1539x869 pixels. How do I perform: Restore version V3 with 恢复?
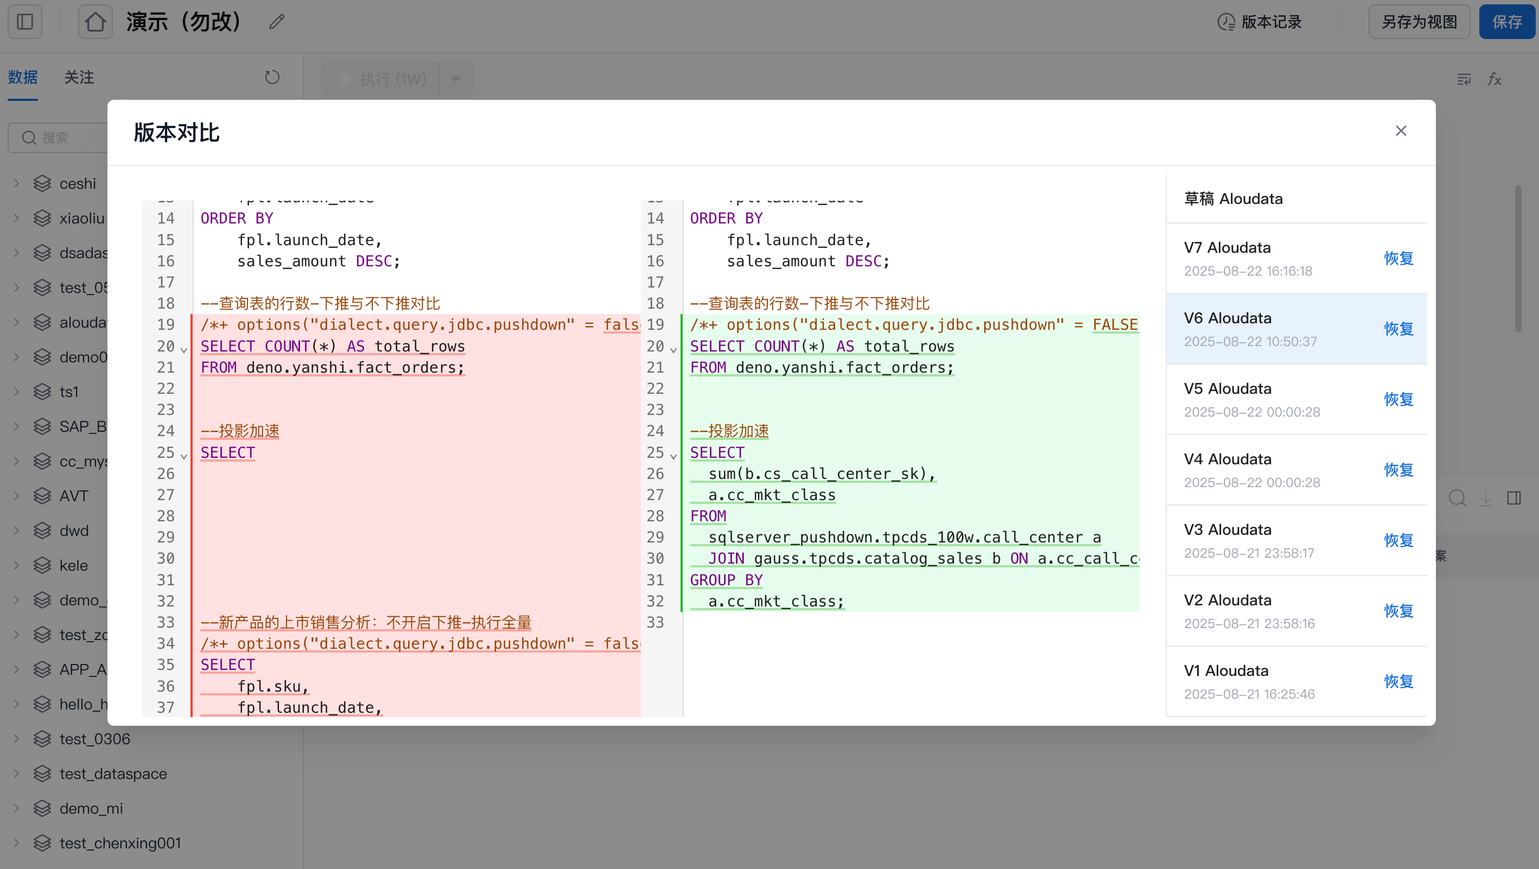point(1398,540)
